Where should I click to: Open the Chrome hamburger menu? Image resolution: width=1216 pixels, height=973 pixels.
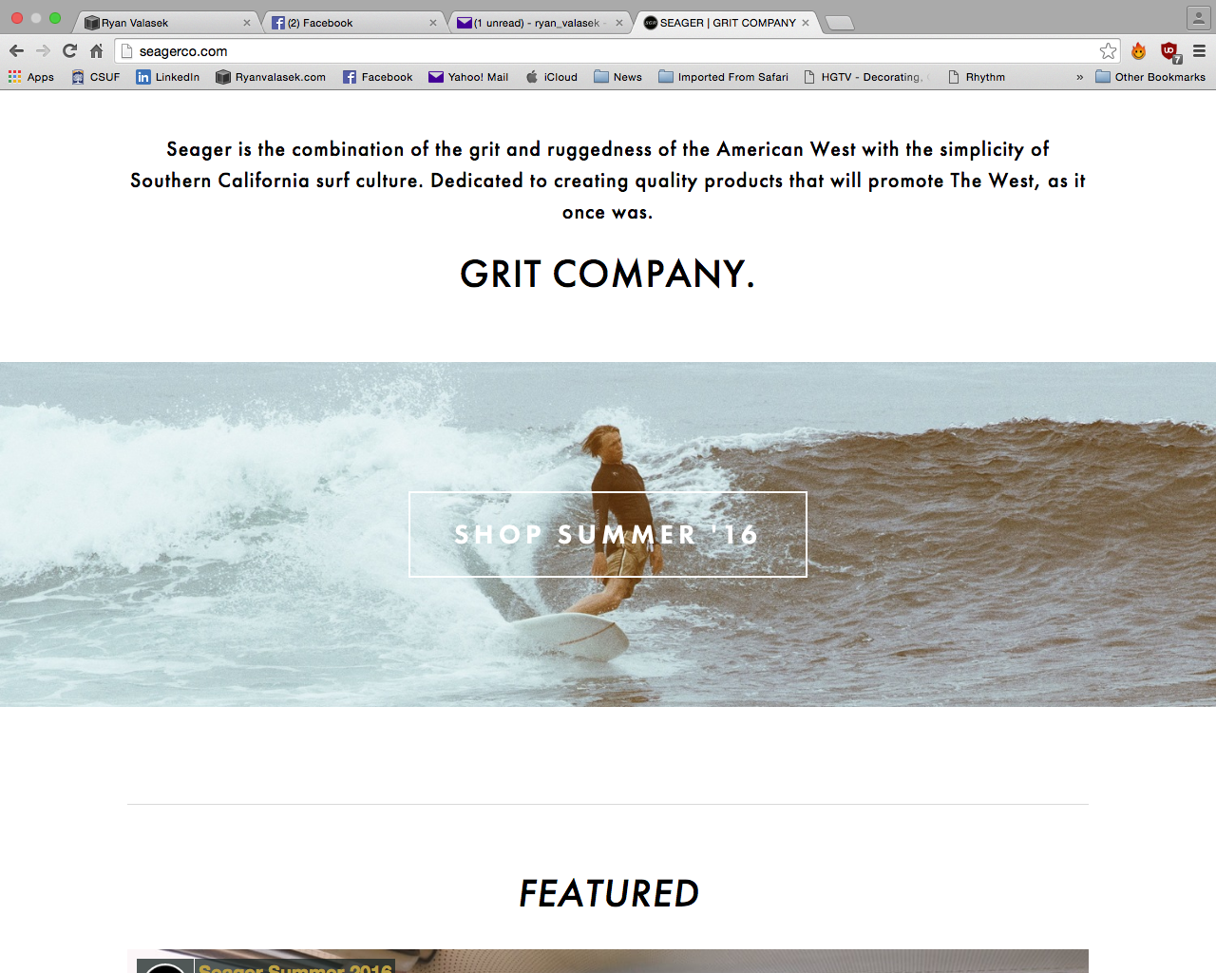[x=1199, y=51]
